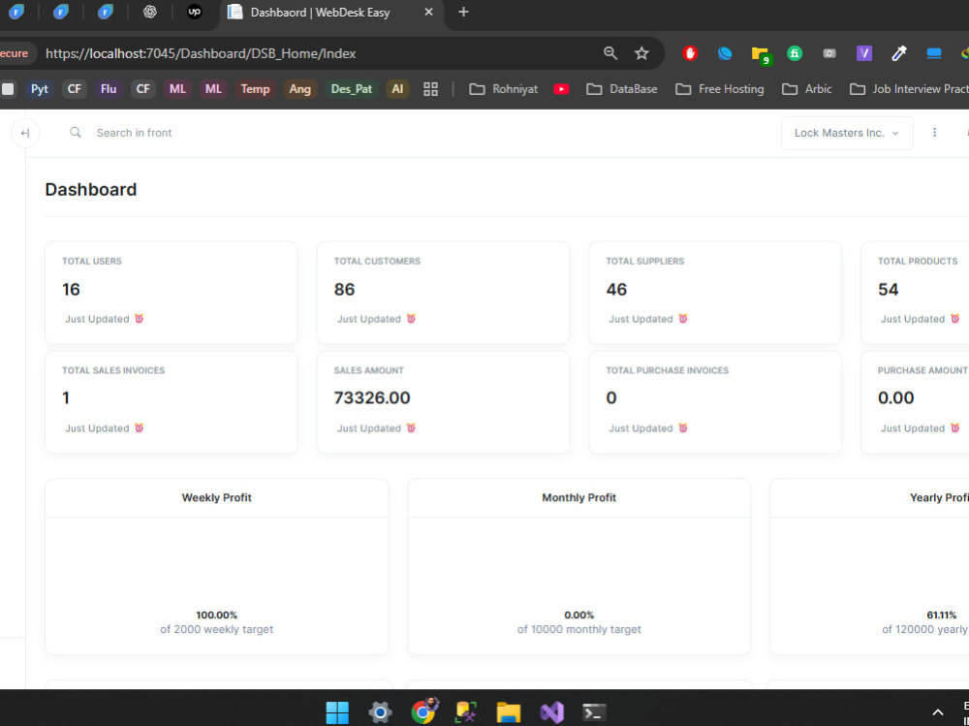Switch to the first Flutter browser tab

tap(16, 12)
